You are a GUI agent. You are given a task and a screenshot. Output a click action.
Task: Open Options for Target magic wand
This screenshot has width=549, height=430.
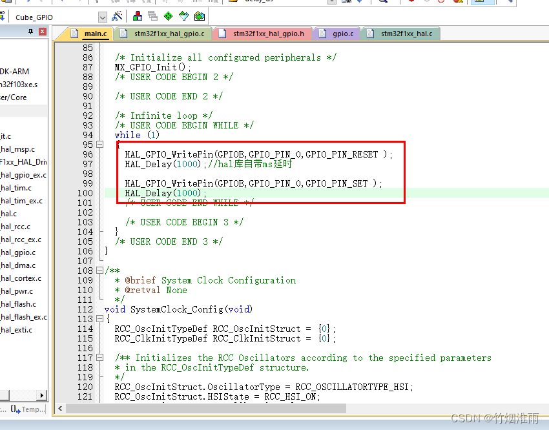click(117, 16)
